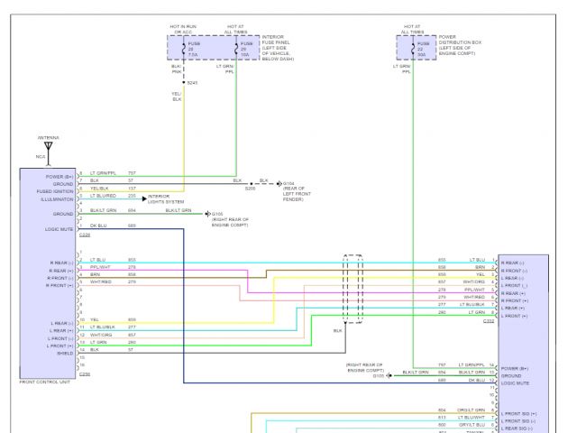The width and height of the screenshot is (577, 433).
Task: Click the S205 splice dot on black wire
Action: coord(250,182)
